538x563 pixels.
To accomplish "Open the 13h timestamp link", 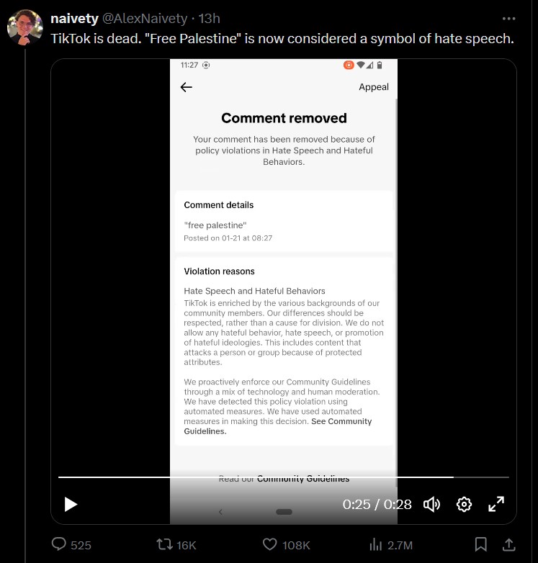I will (x=210, y=18).
